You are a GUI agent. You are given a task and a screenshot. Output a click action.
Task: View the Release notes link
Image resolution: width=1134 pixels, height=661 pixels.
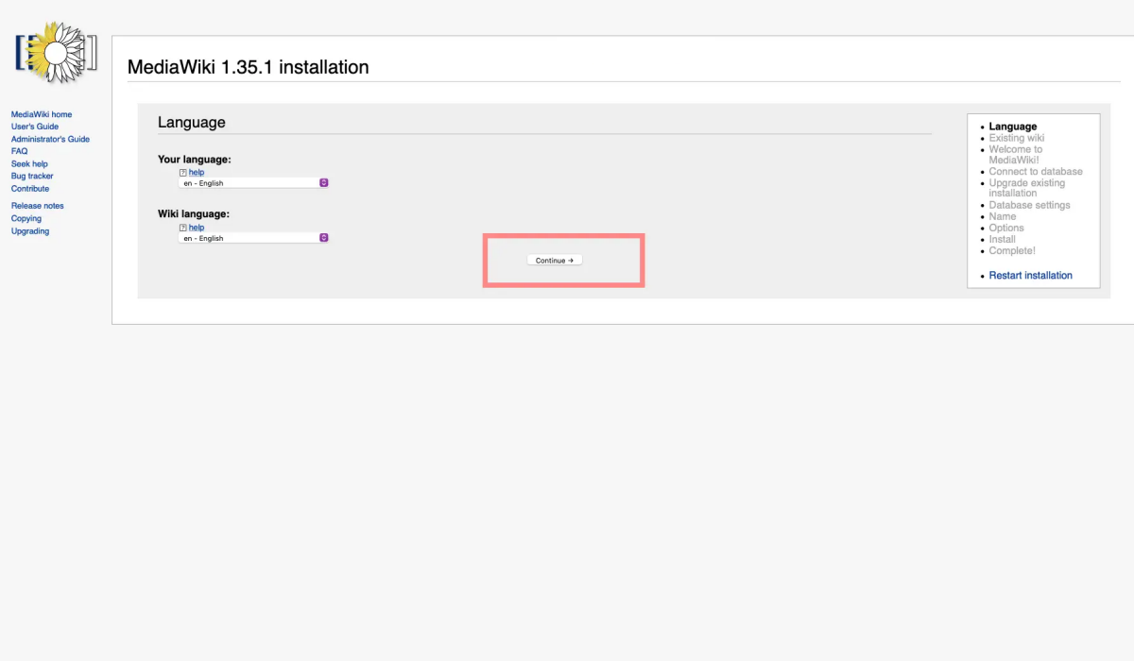click(x=38, y=206)
